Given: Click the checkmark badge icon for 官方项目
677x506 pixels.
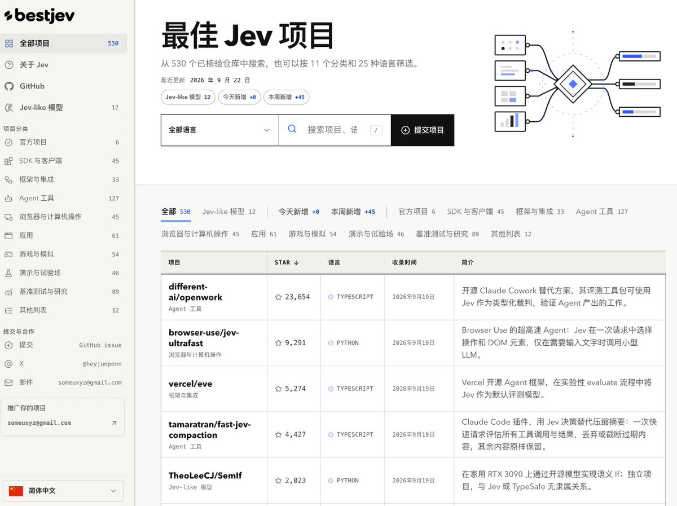Looking at the screenshot, I should (8, 142).
